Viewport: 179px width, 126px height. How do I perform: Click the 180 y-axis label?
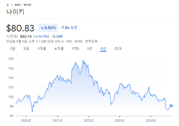(11, 59)
